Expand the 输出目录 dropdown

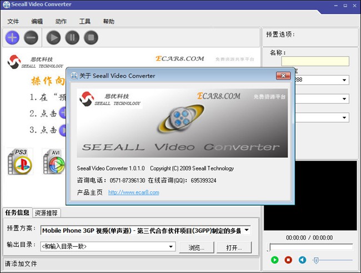(x=171, y=246)
